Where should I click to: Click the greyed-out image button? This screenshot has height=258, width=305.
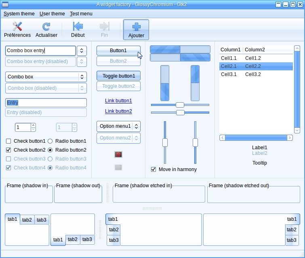pyautogui.click(x=118, y=167)
